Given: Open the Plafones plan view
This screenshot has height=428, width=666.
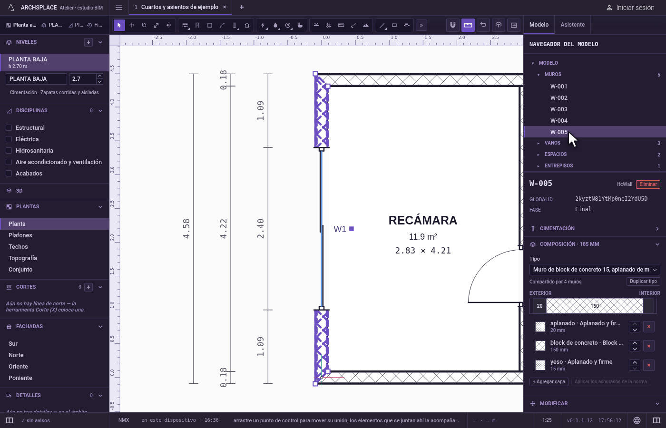Looking at the screenshot, I should (55, 235).
